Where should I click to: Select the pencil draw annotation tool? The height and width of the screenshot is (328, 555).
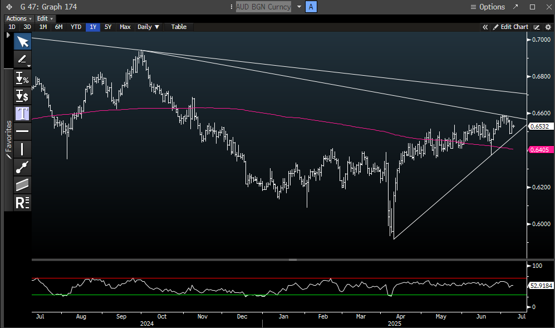click(x=23, y=59)
